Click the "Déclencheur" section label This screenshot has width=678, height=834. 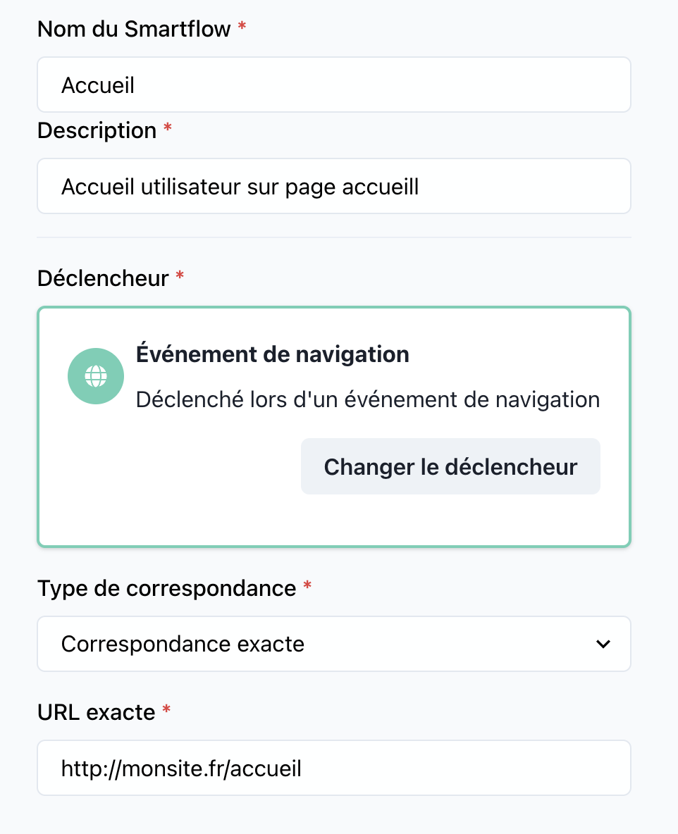click(x=103, y=278)
